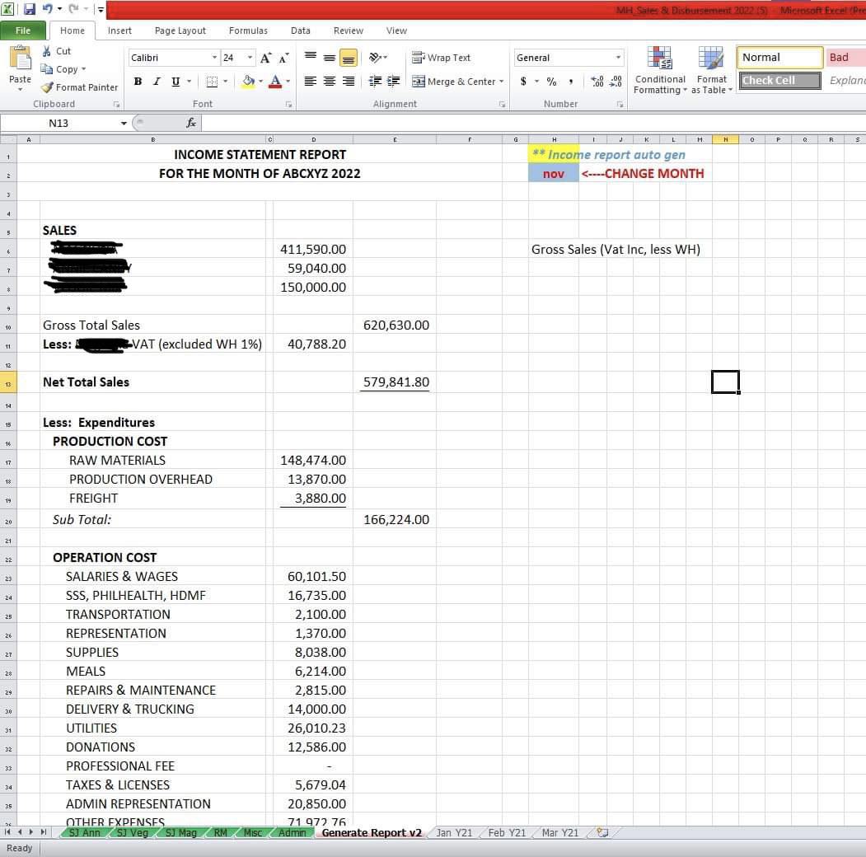Open the SJ Ann sheet tab
866x857 pixels.
[85, 833]
